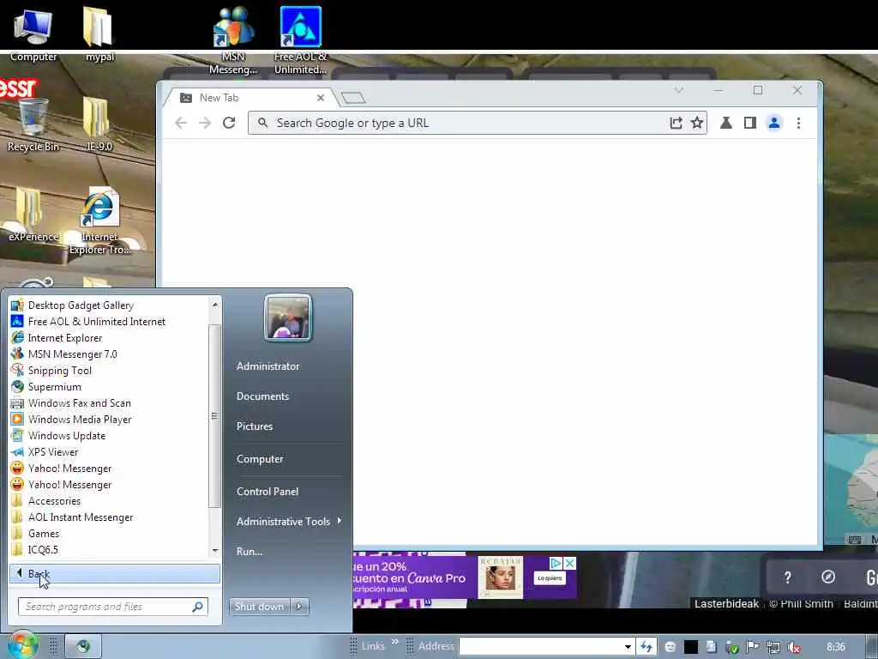Go Back to the main Start menu
The image size is (878, 659).
click(114, 573)
